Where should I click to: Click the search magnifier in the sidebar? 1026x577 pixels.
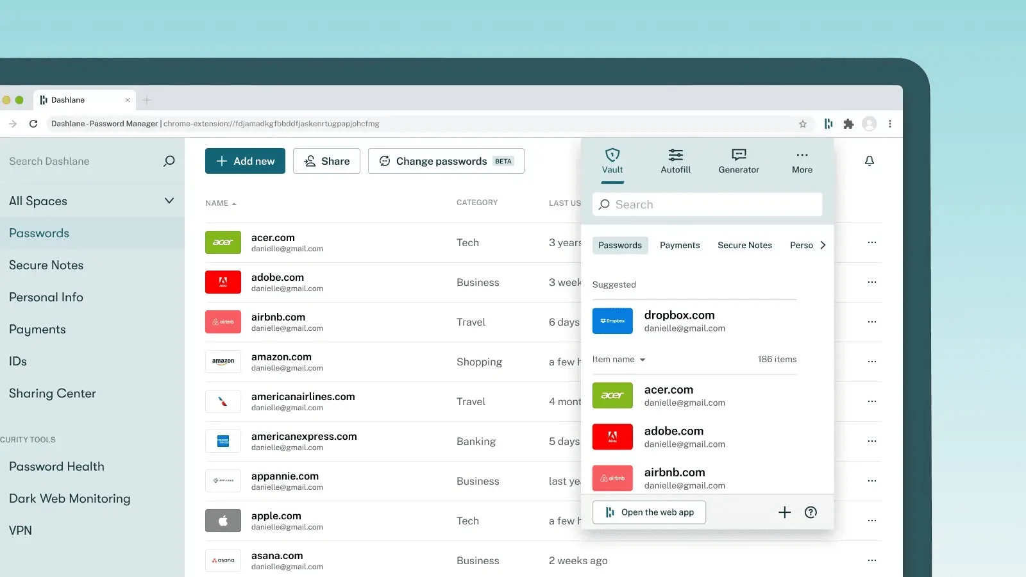pos(169,161)
